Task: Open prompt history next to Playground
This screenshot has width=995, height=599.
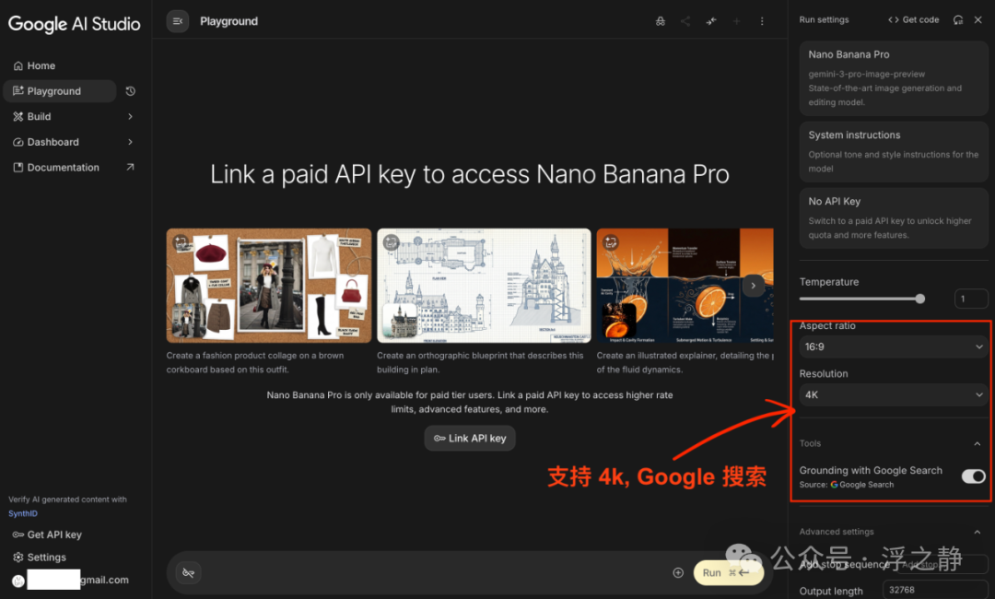Action: point(131,91)
